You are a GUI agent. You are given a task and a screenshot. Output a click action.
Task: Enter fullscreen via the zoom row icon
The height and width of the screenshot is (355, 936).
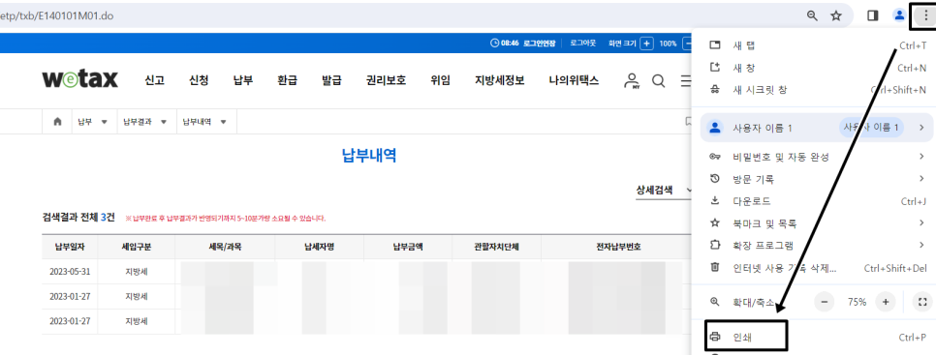point(922,302)
